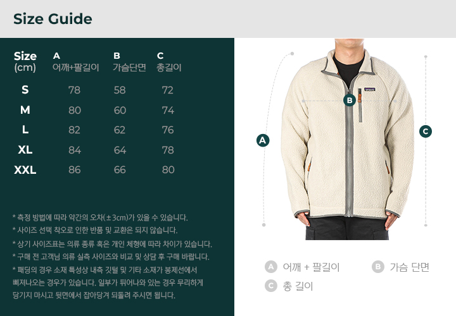Click the gray A legend icon
This screenshot has height=316, width=456.
[x=271, y=267]
